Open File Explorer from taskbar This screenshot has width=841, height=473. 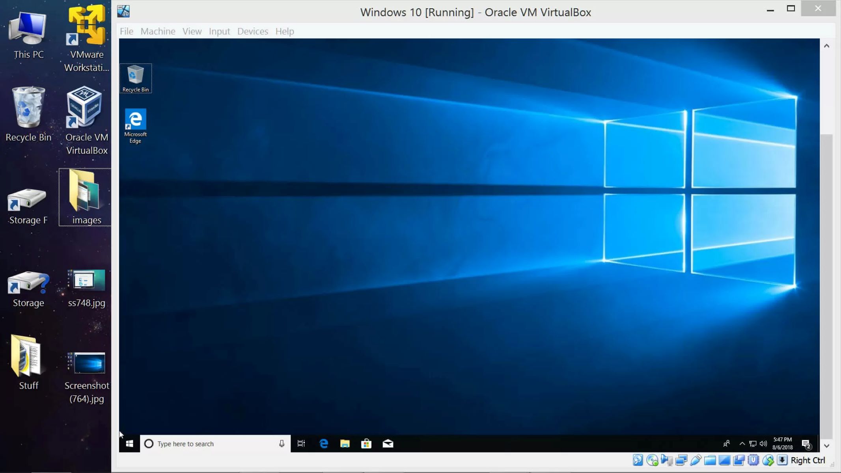[345, 443]
